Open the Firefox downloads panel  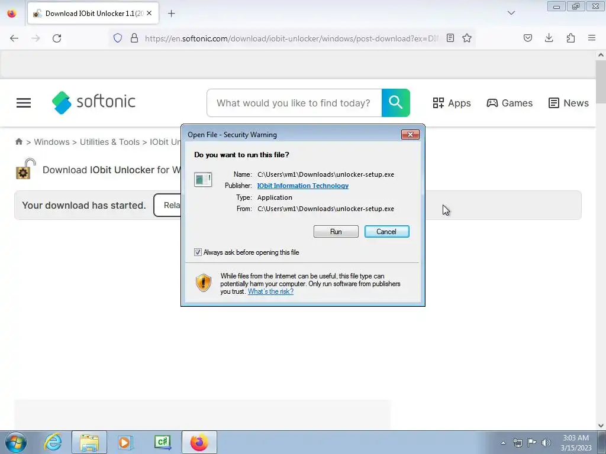pyautogui.click(x=549, y=38)
